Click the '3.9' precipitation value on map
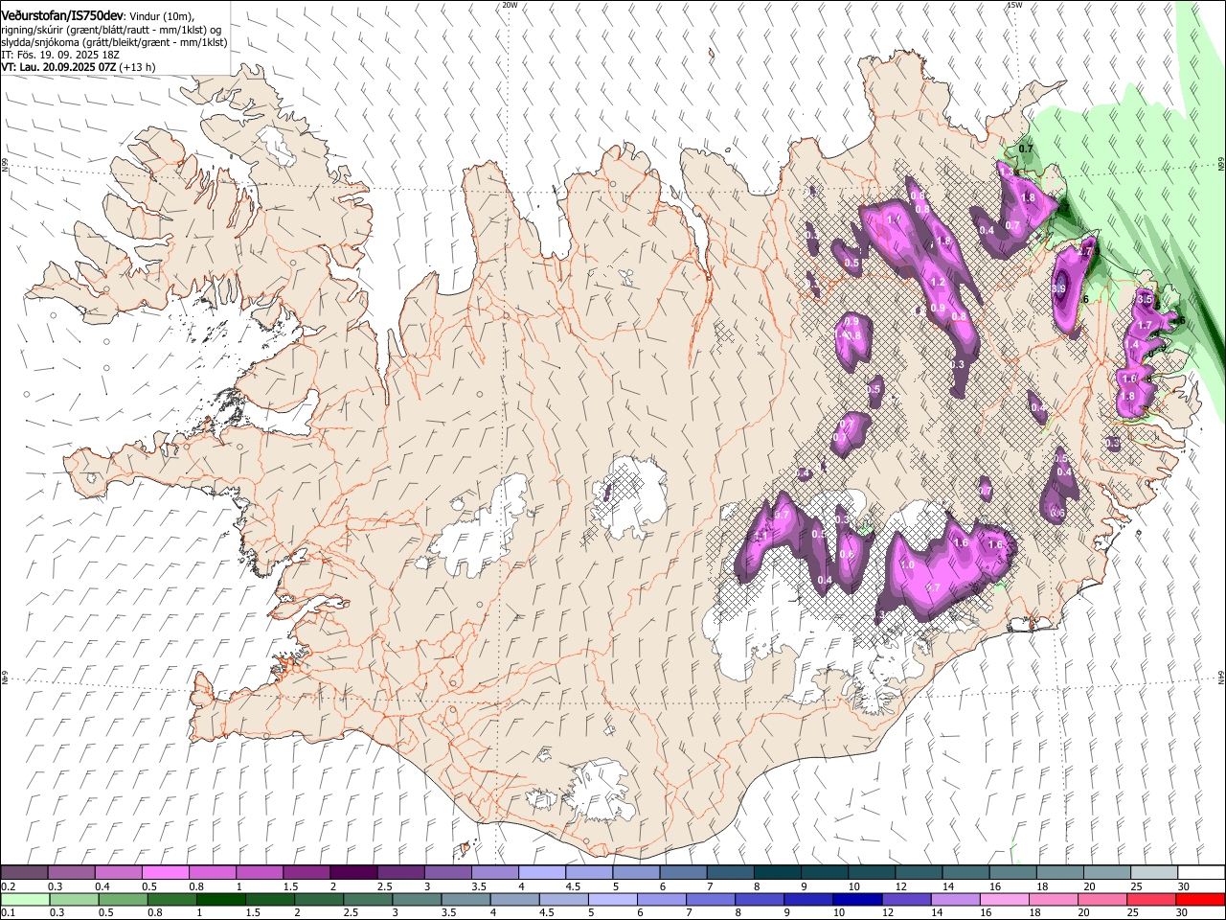Viewport: 1226px width, 920px height. tap(1058, 288)
